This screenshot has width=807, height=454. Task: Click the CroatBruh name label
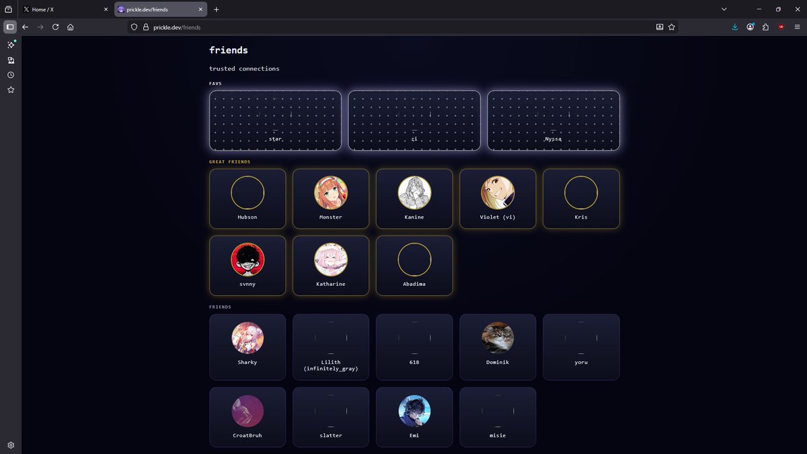247,435
